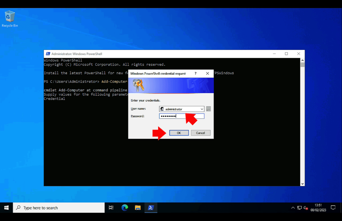Open the Action Center notification icon
The height and width of the screenshot is (221, 342).
(333, 208)
